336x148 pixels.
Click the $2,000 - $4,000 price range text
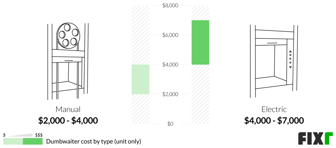pyautogui.click(x=68, y=120)
